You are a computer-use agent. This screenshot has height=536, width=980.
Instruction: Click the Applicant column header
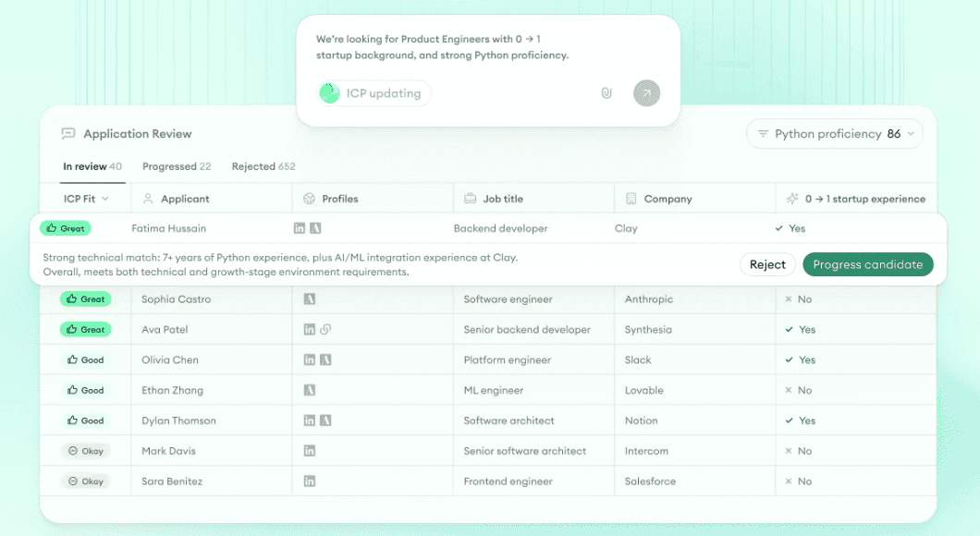coord(185,199)
